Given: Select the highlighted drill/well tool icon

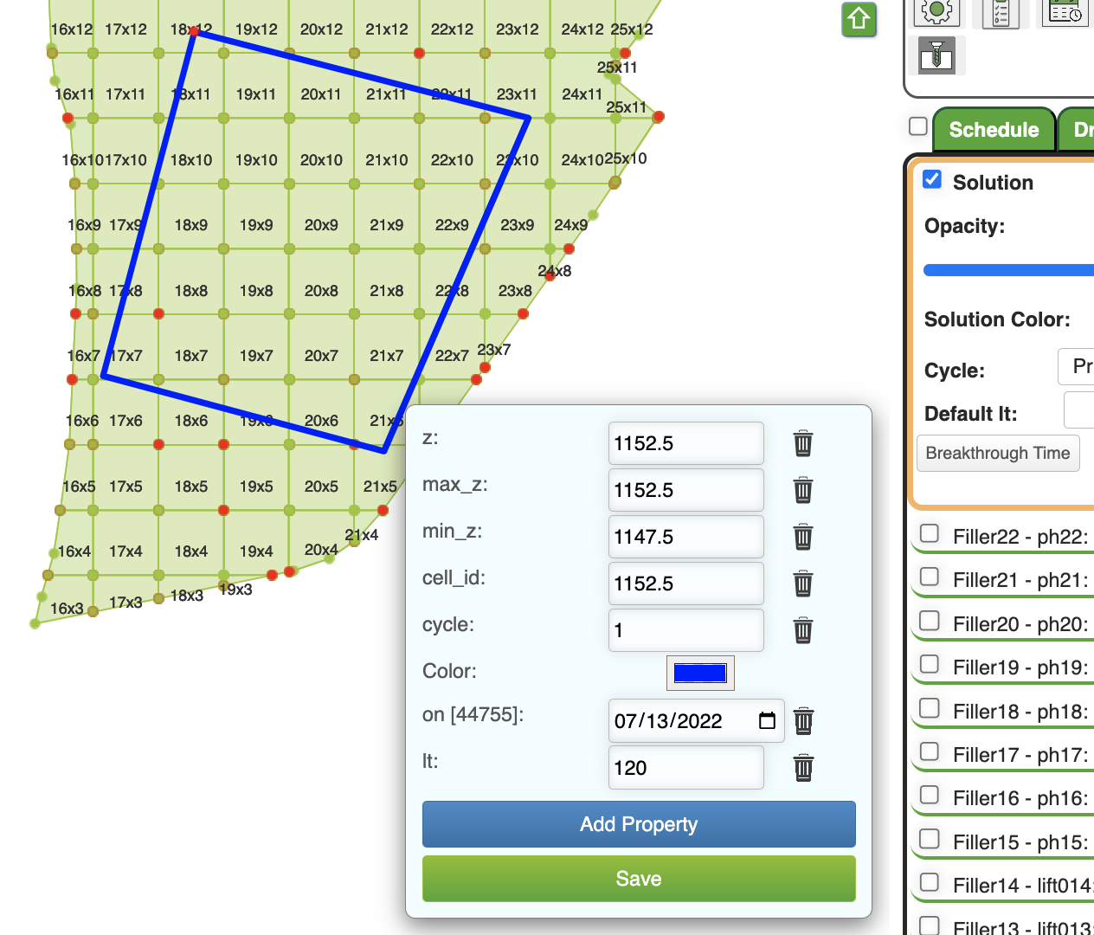Looking at the screenshot, I should click(937, 55).
